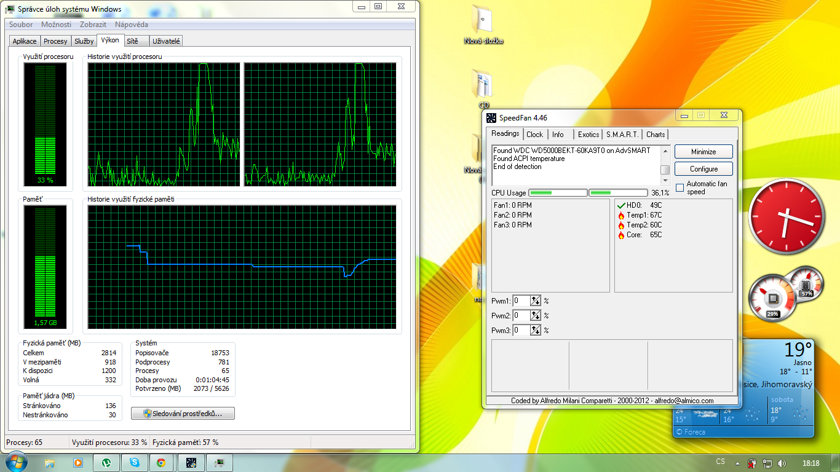This screenshot has height=472, width=840.
Task: Click the Pwm2 value input field
Action: click(521, 315)
